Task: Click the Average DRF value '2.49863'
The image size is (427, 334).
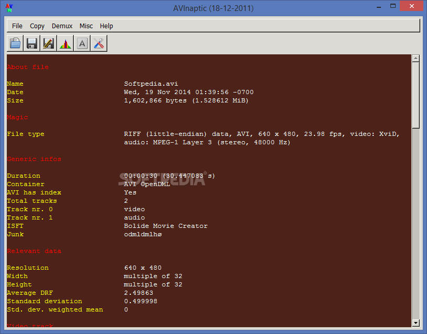Action: [x=139, y=293]
